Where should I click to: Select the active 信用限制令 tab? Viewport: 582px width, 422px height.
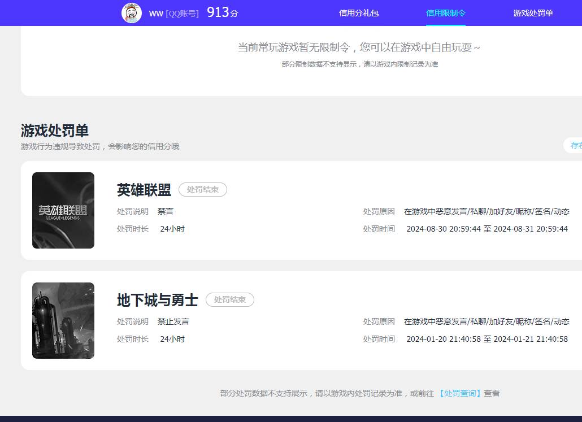point(446,12)
